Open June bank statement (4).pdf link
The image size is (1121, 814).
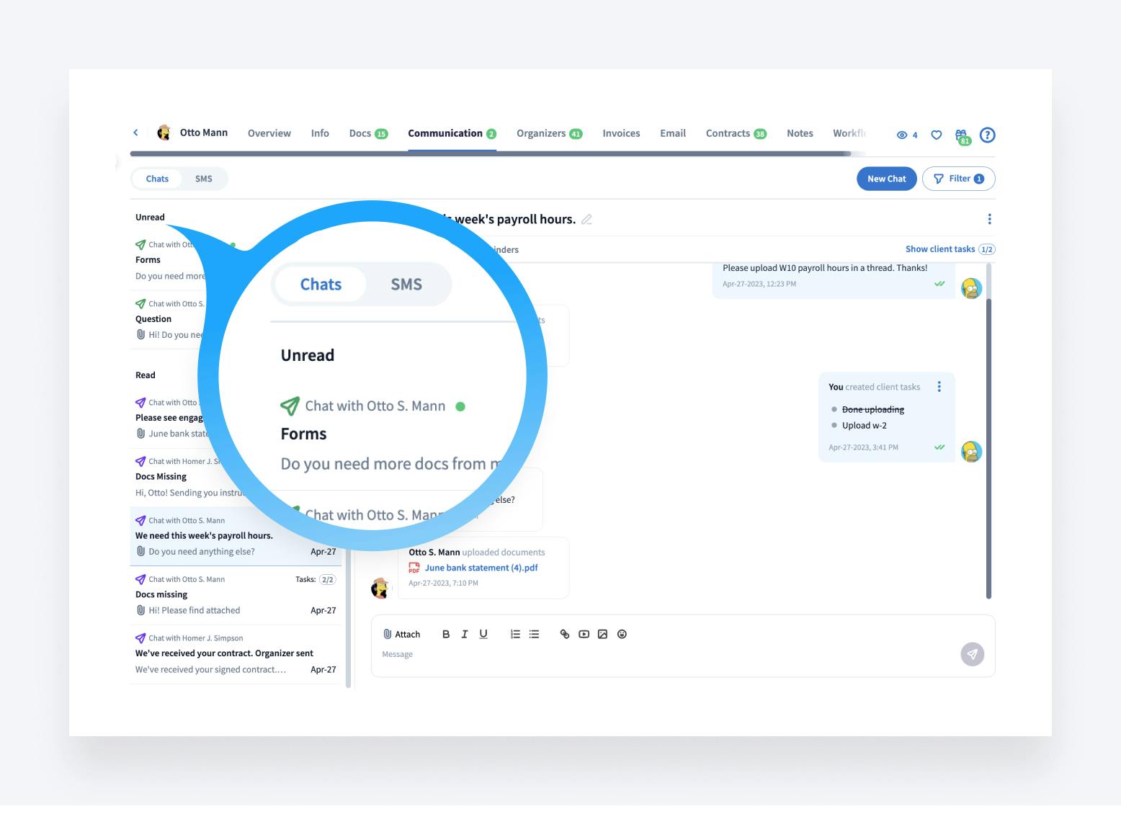[x=481, y=568]
